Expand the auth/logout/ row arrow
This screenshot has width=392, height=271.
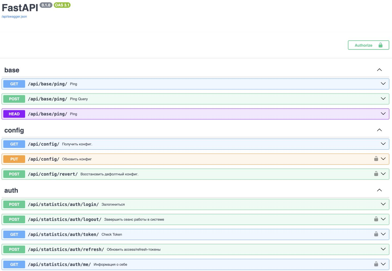point(383,219)
